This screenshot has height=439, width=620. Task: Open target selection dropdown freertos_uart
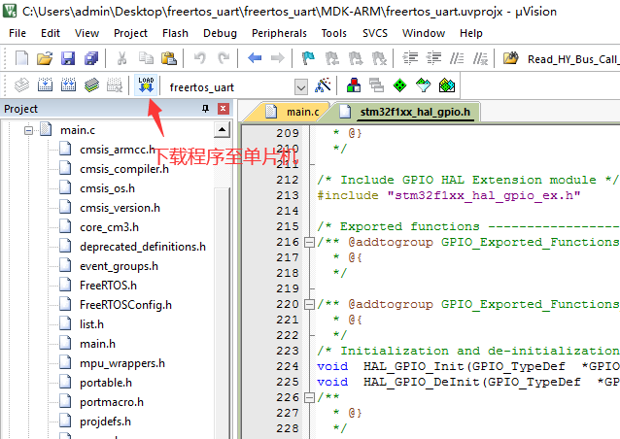click(x=301, y=86)
